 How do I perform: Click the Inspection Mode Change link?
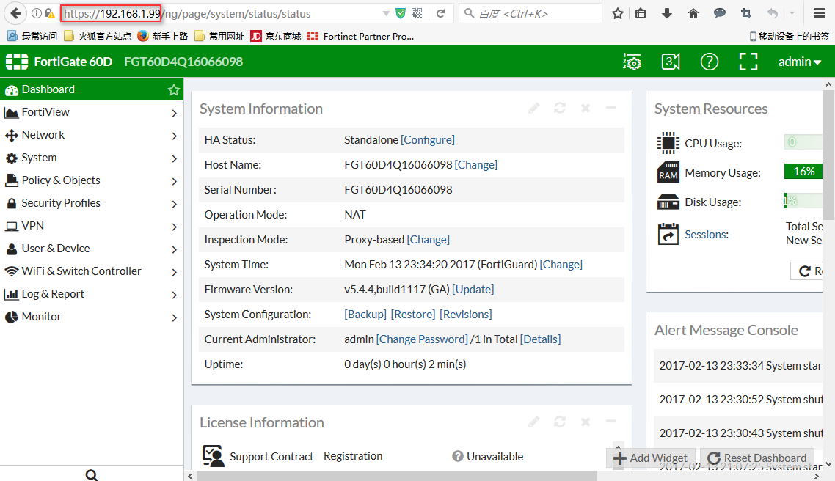point(429,240)
